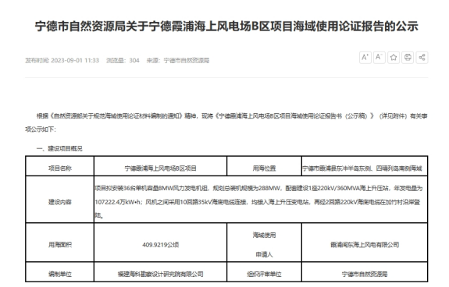Image resolution: width=449 pixels, height=287 pixels.
Task: Click the 福建海科勘察设计研究院有限公司 cell
Action: (x=160, y=272)
